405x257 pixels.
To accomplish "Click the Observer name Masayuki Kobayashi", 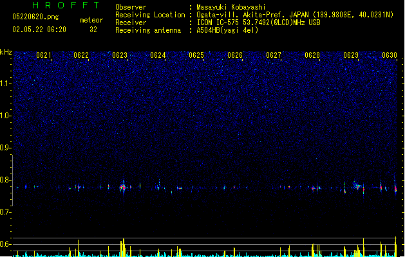I will tap(231, 7).
